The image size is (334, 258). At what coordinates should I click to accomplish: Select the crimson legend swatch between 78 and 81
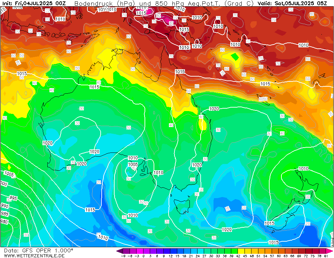click(323, 251)
